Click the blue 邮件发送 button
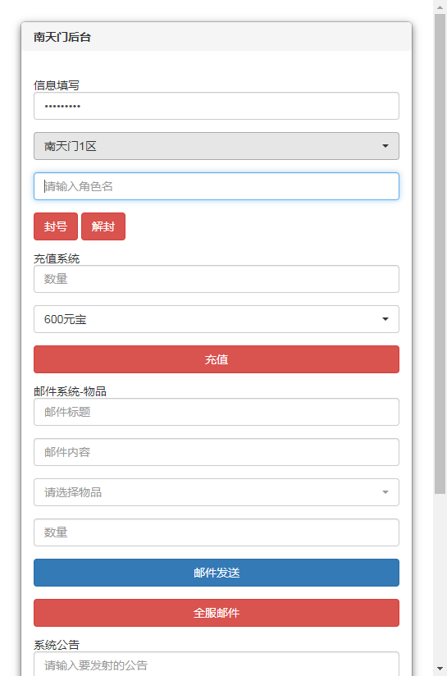 coord(217,573)
